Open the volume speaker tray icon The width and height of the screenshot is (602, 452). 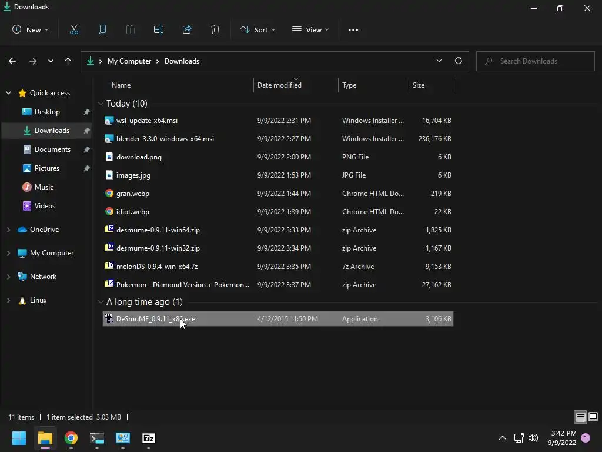tap(533, 438)
